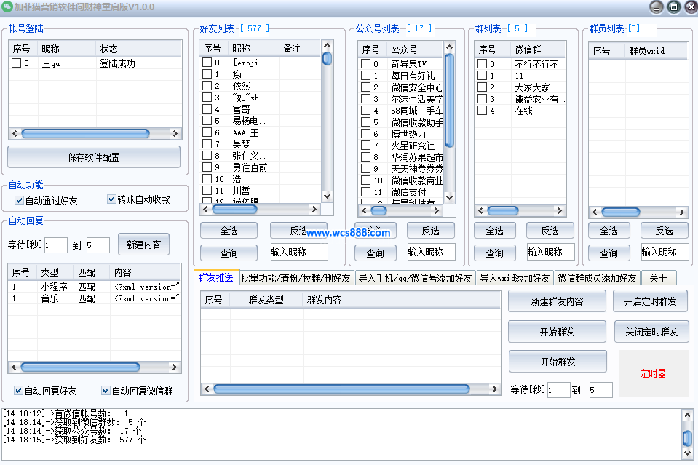Click up arrow of the log panel scrollbar
The image size is (698, 465).
(686, 415)
